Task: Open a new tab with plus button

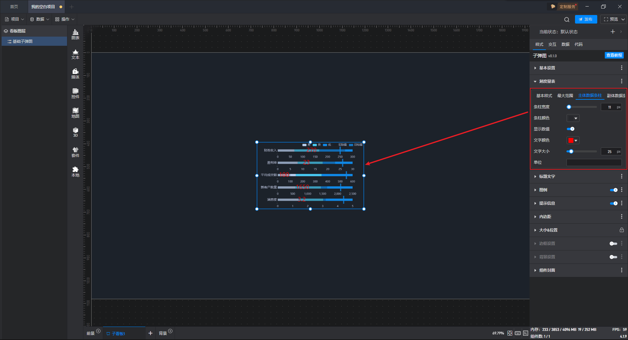Action: (72, 7)
